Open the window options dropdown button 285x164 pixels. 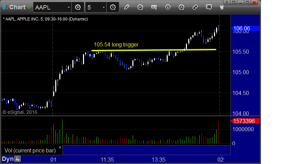pos(234,2)
